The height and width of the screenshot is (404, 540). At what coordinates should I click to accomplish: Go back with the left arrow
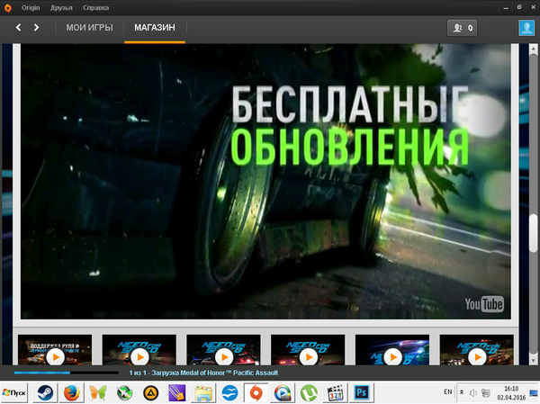pyautogui.click(x=19, y=28)
